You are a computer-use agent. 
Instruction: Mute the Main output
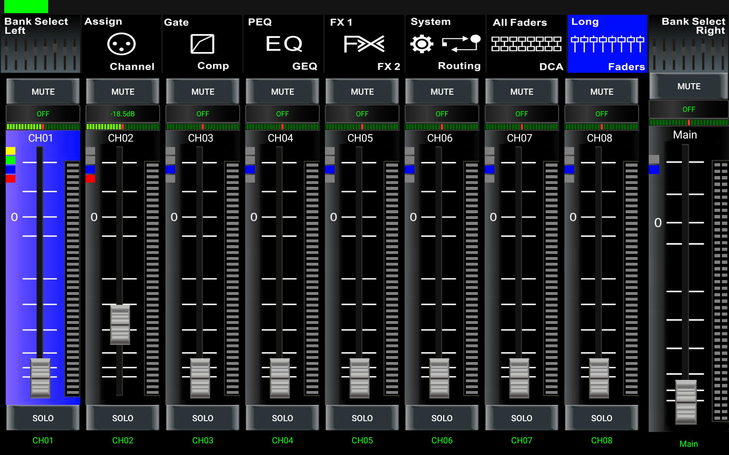[689, 86]
